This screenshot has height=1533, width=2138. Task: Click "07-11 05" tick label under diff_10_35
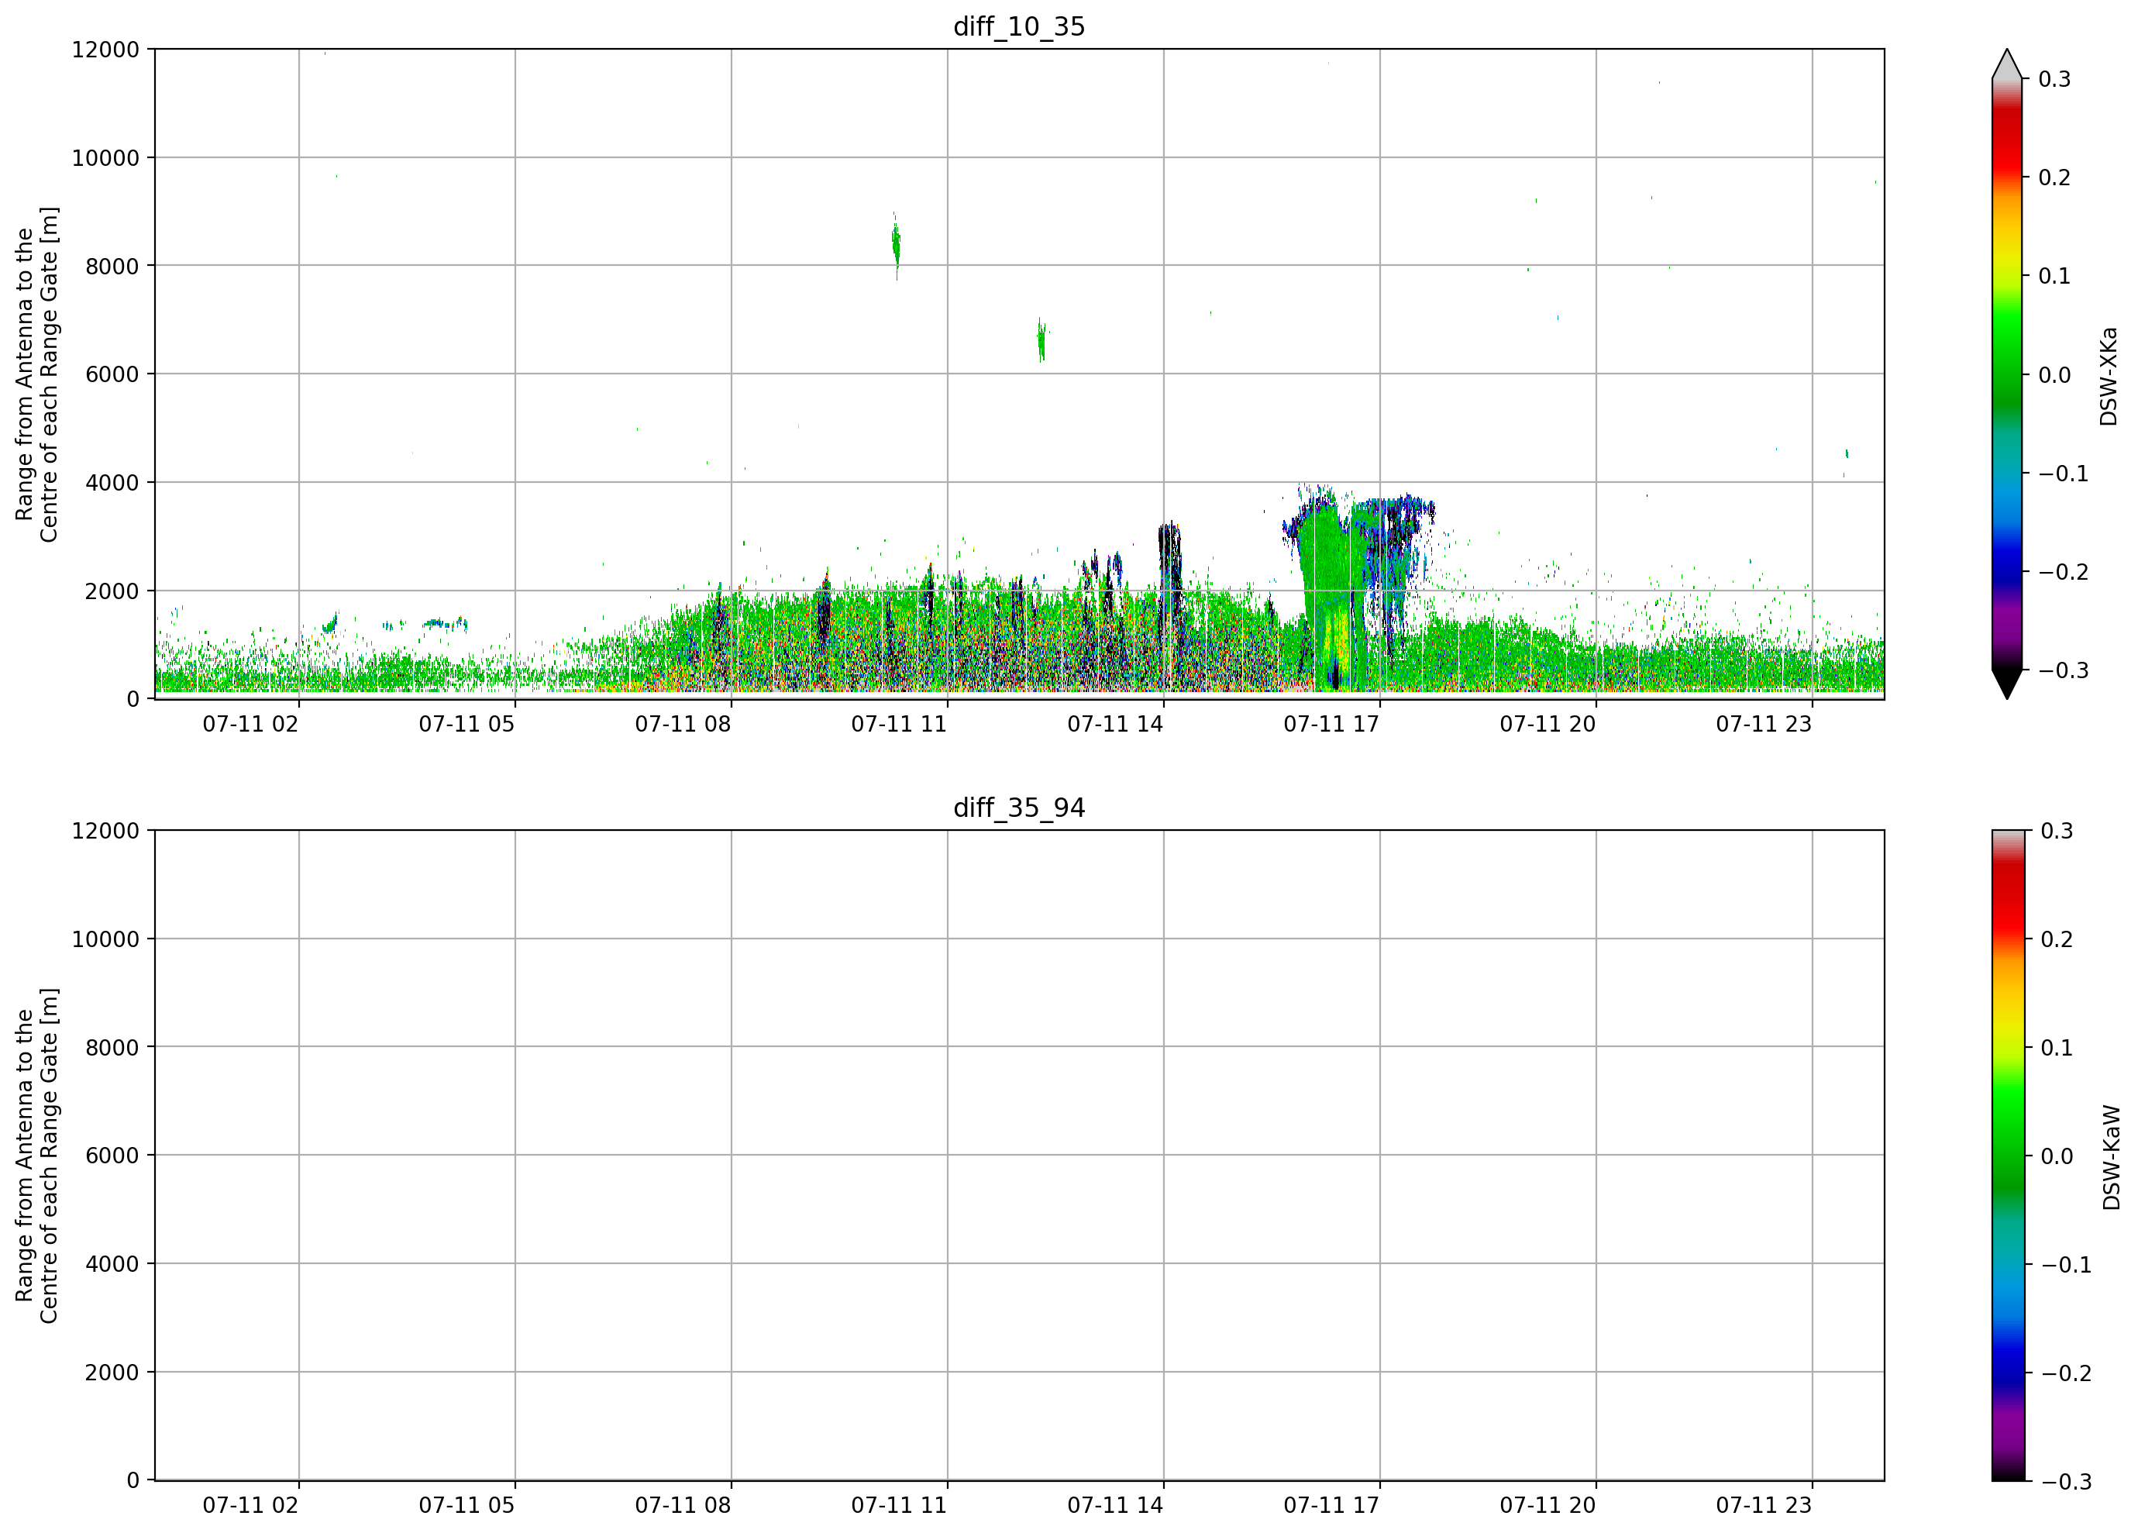point(467,724)
